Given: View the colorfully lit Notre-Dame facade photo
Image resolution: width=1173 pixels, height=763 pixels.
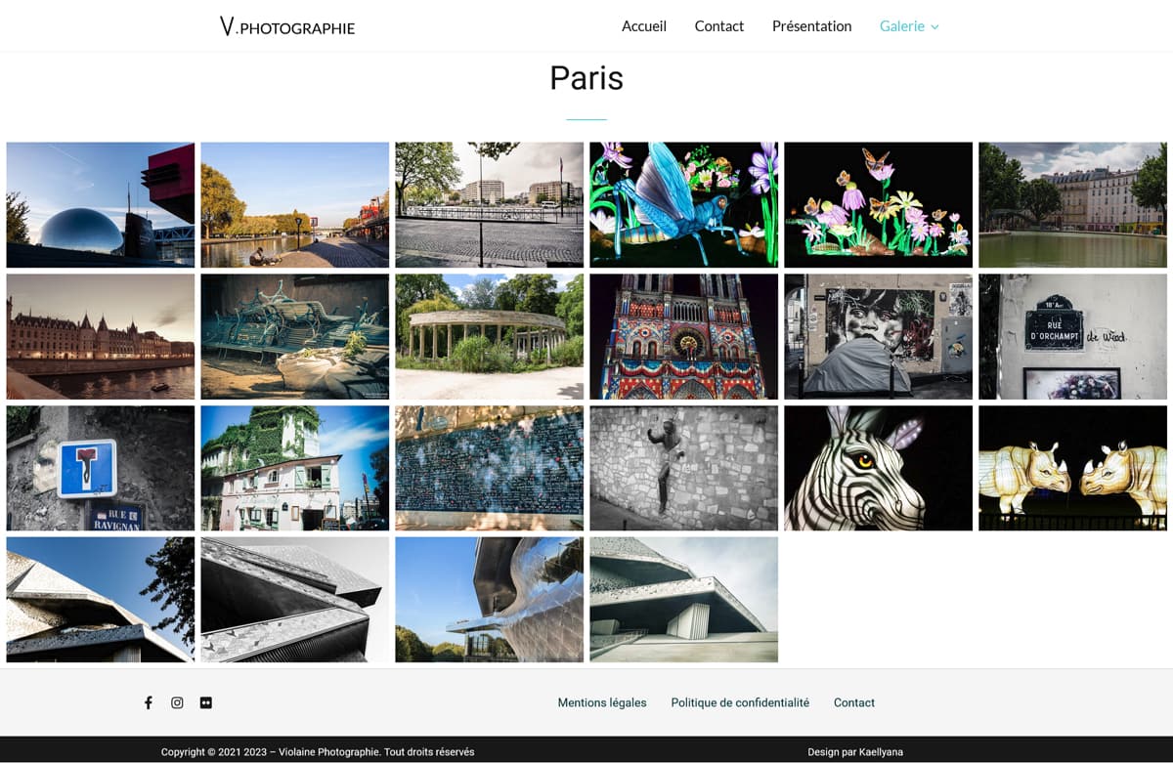Looking at the screenshot, I should [683, 337].
